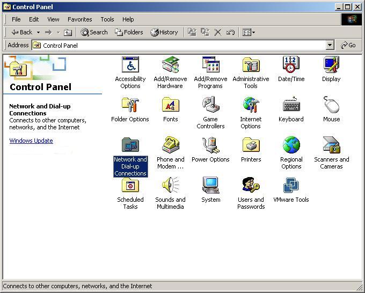365x293 pixels.
Task: Click 'Control Panel' heading in left pane
Action: point(40,87)
